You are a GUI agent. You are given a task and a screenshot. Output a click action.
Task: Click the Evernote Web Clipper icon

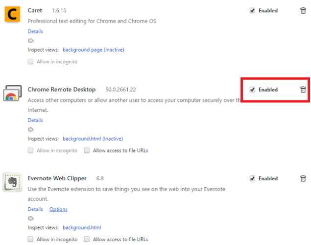11,182
